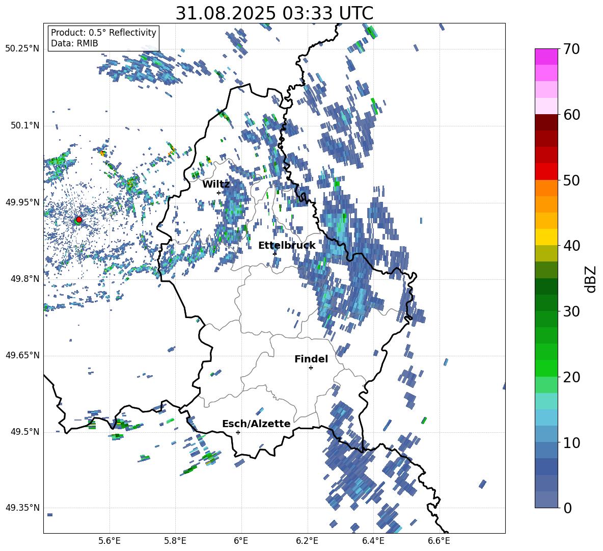Click the colorbar tick label 60

point(571,115)
